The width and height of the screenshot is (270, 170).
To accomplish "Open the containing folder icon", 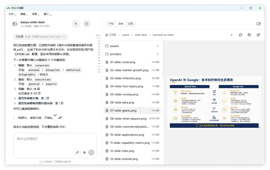I will 249,35.
